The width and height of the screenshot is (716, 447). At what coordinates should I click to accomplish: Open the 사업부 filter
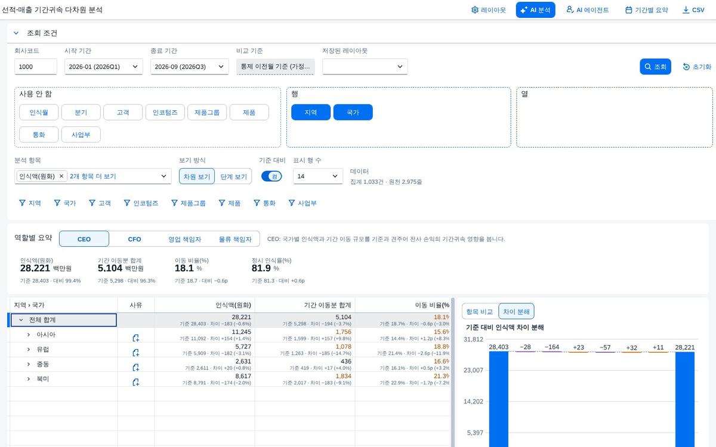coord(303,203)
